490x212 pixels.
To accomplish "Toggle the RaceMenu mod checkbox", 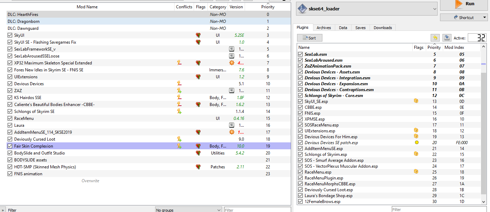I will [x=10, y=118].
